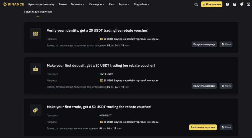The image size is (252, 138).
Task: Expand the Торговля dropdown menu
Action: point(78,4)
